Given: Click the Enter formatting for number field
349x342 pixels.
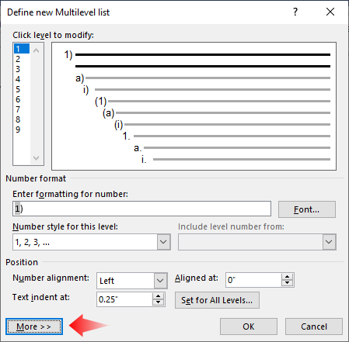Looking at the screenshot, I should point(141,209).
